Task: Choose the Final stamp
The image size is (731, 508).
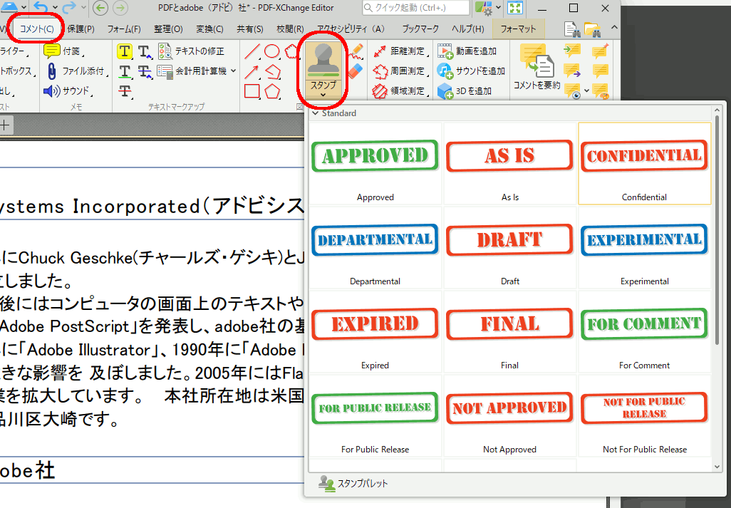Action: [x=510, y=331]
